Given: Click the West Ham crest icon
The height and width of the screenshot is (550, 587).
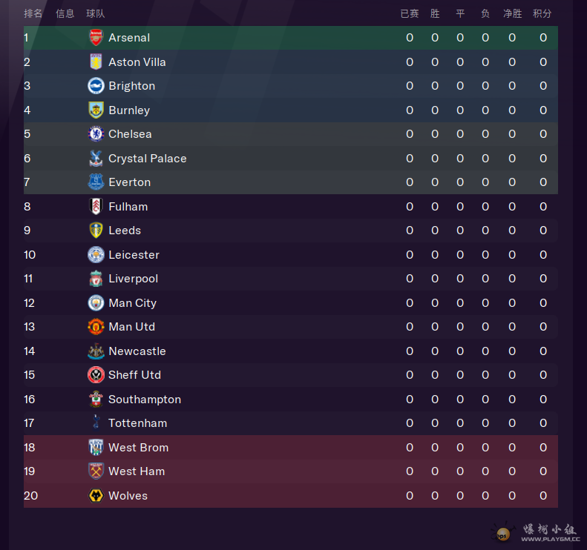Looking at the screenshot, I should tap(96, 471).
